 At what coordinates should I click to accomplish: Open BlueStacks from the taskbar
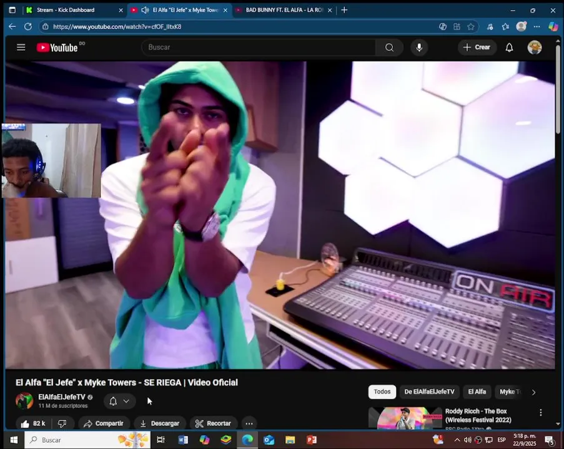click(x=226, y=440)
